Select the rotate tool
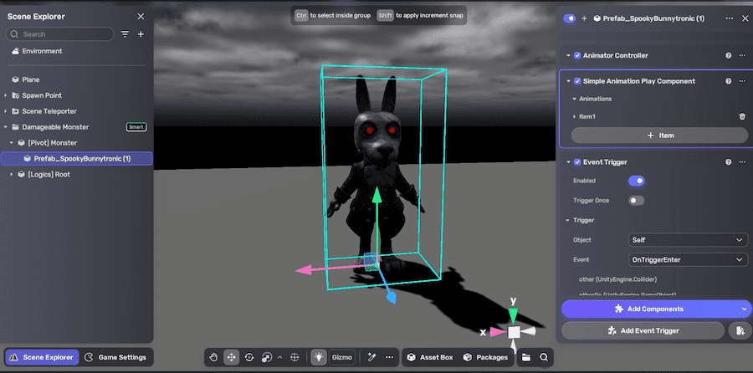 [x=249, y=357]
